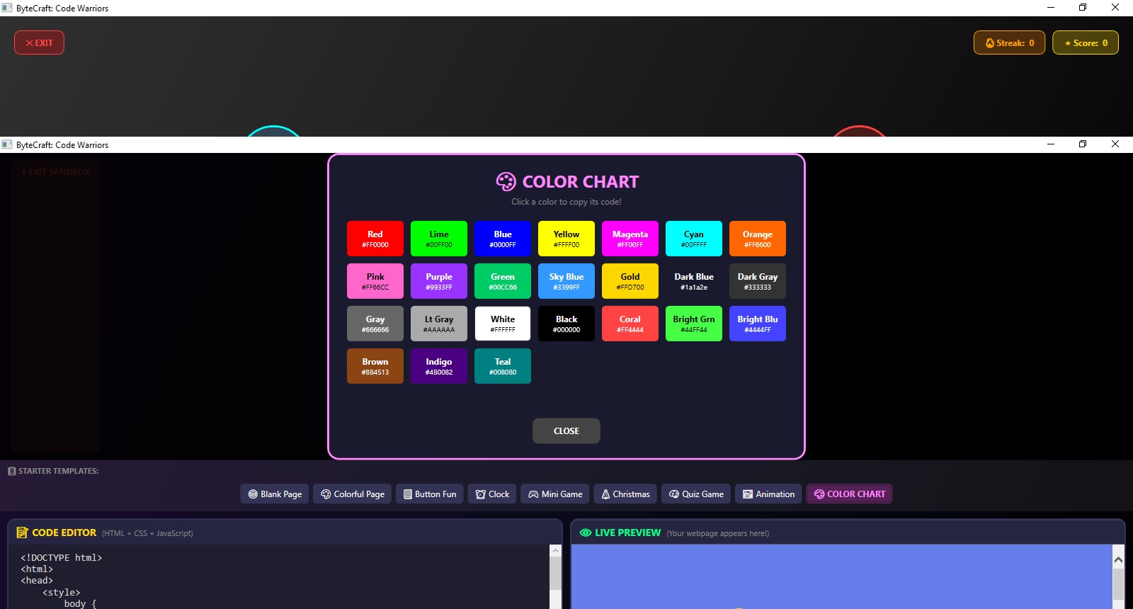Image resolution: width=1133 pixels, height=609 pixels.
Task: Click the CODE EDITOR notepad icon
Action: (22, 533)
